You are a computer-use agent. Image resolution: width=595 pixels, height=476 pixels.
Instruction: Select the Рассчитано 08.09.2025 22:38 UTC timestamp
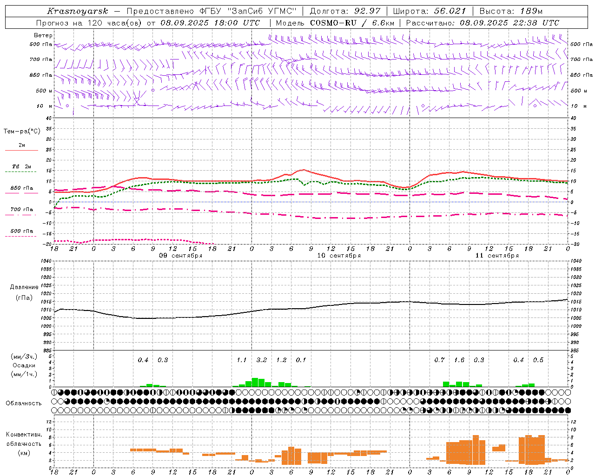483,23
